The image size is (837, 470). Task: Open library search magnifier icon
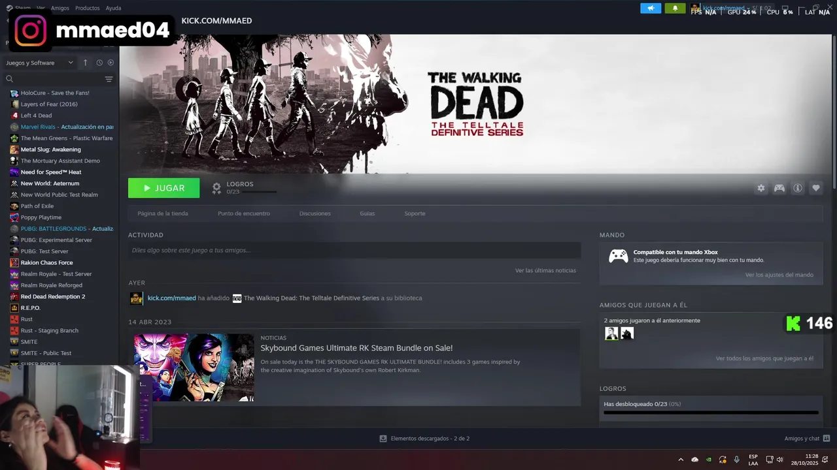click(x=10, y=79)
